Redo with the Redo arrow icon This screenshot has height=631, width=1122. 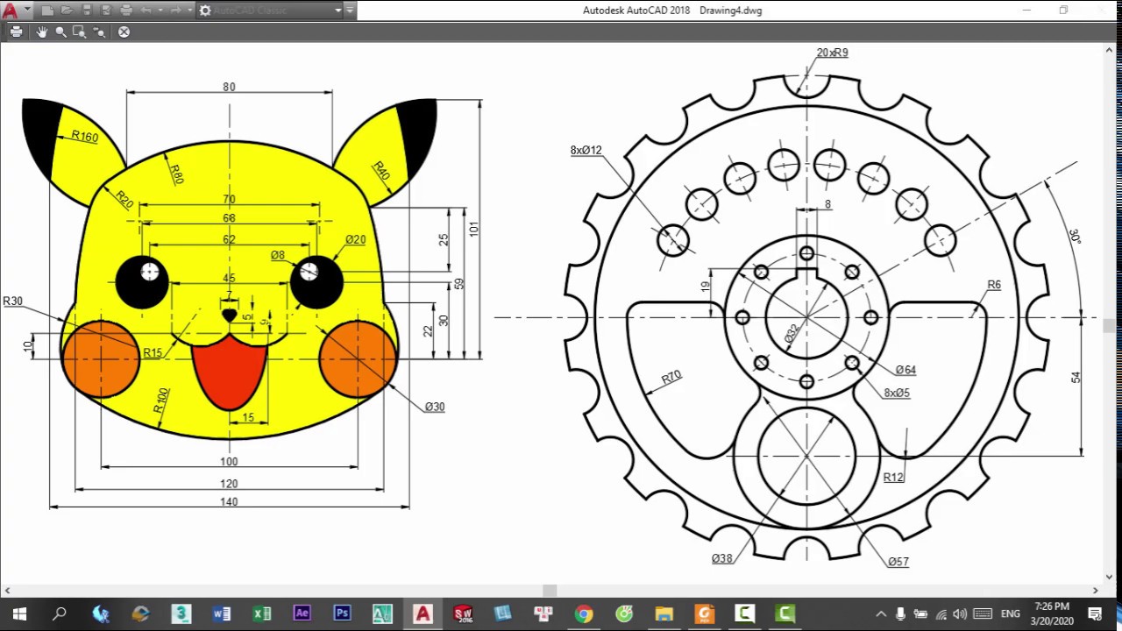[x=176, y=11]
